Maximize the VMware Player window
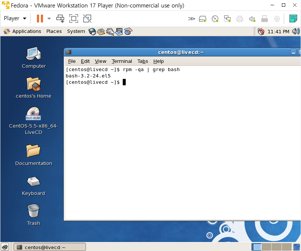The image size is (301, 251). click(283, 5)
